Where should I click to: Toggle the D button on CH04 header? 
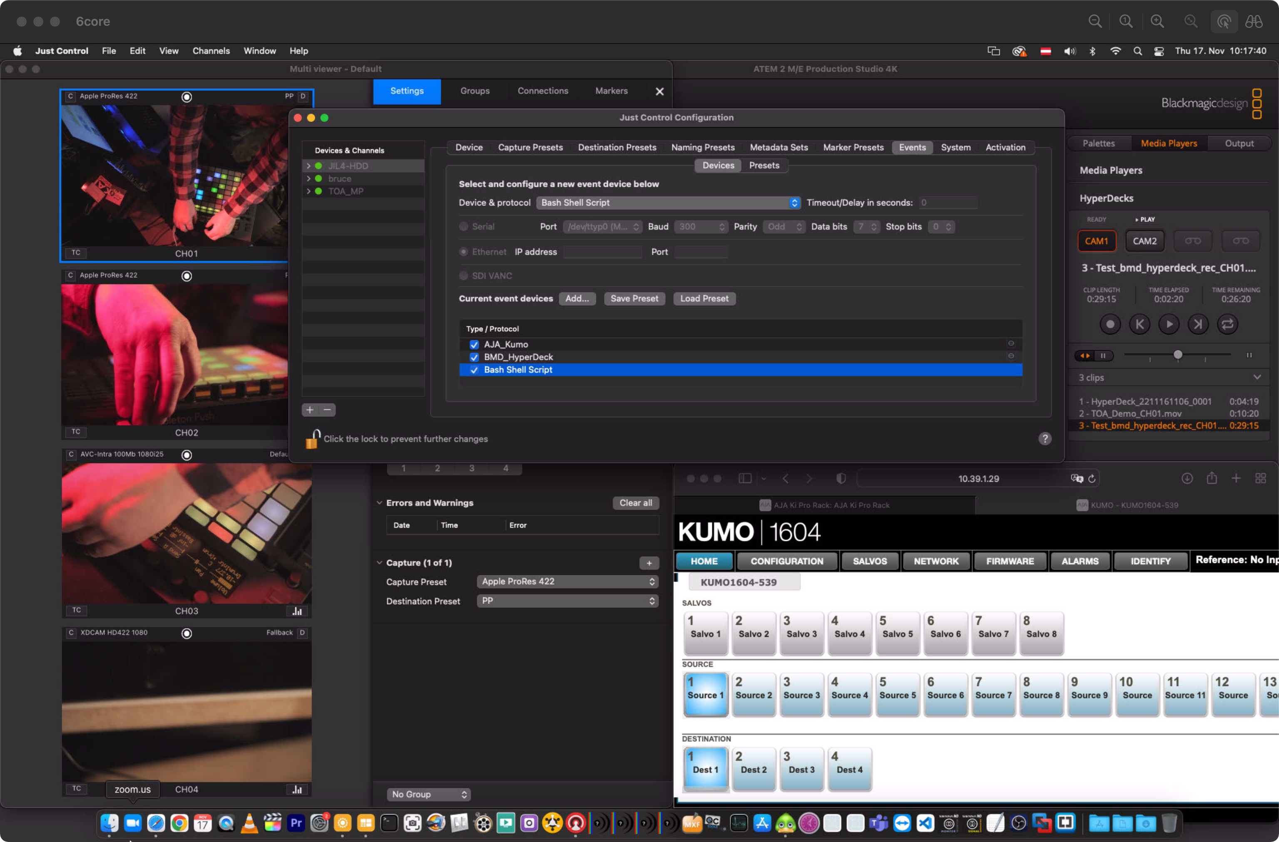pos(303,633)
